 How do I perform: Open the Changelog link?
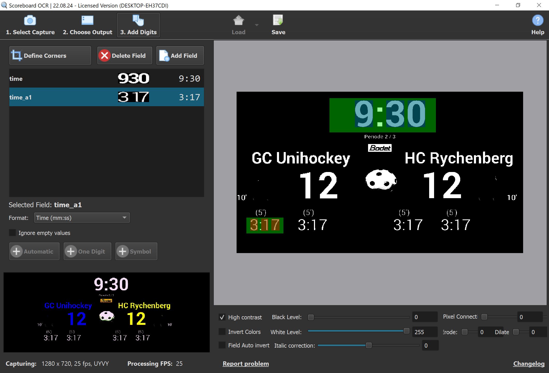point(529,364)
